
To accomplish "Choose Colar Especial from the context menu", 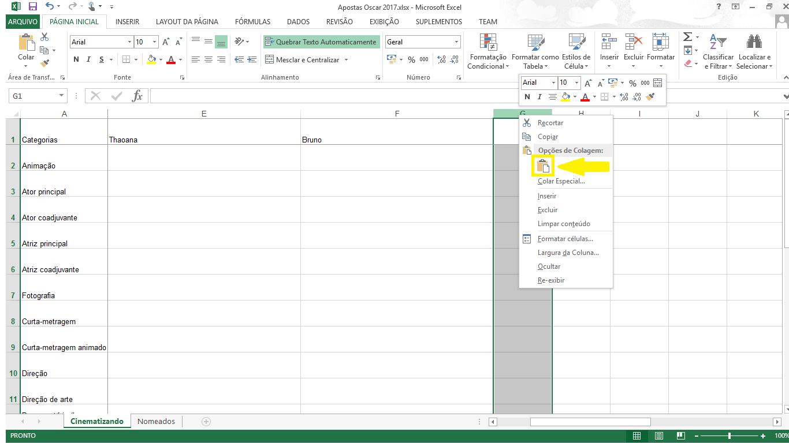I will (x=561, y=181).
